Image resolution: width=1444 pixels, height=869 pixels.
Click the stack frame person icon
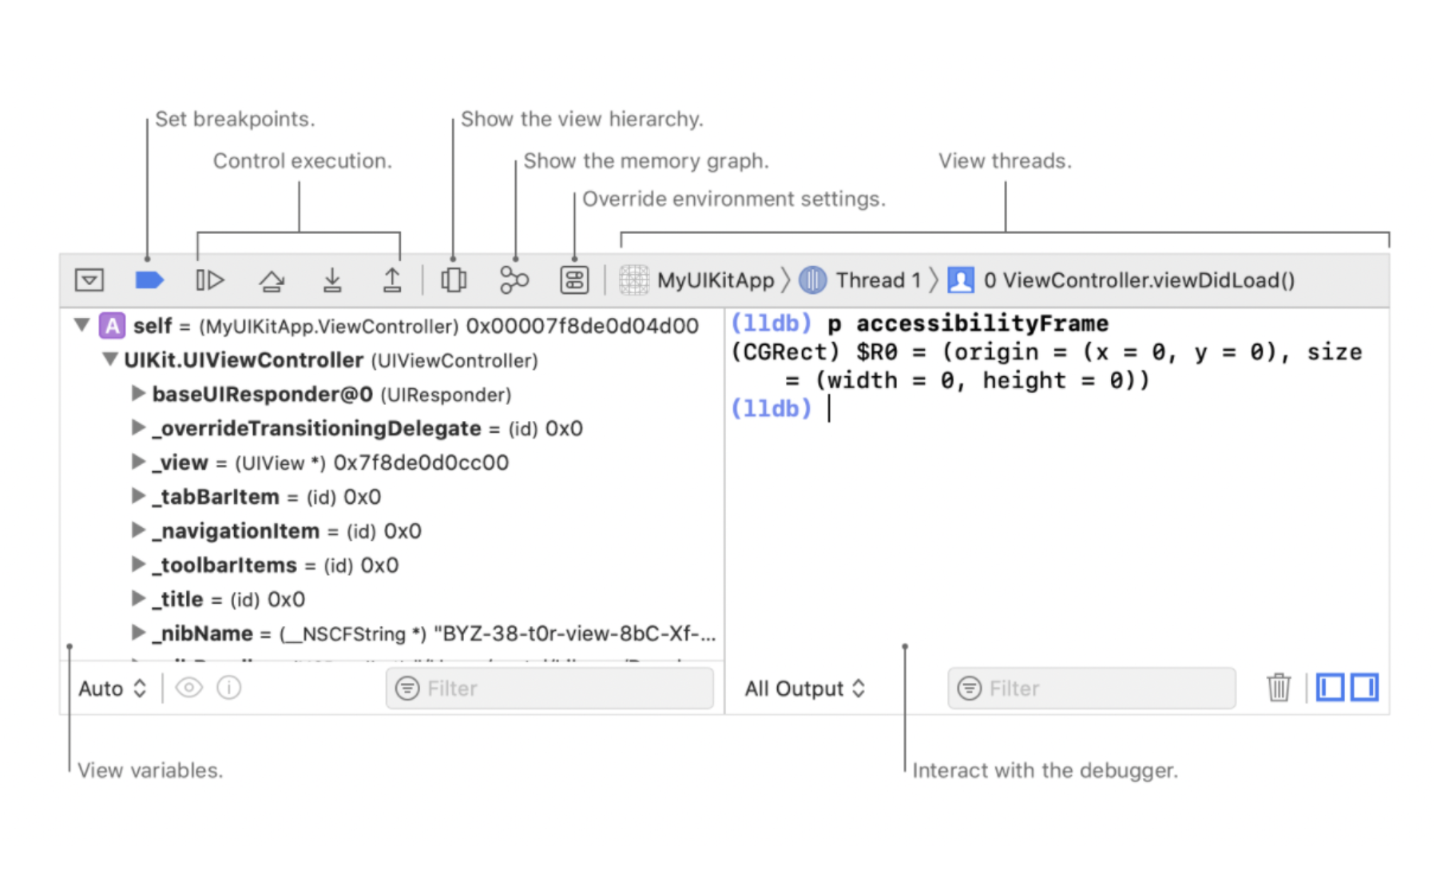tap(961, 280)
